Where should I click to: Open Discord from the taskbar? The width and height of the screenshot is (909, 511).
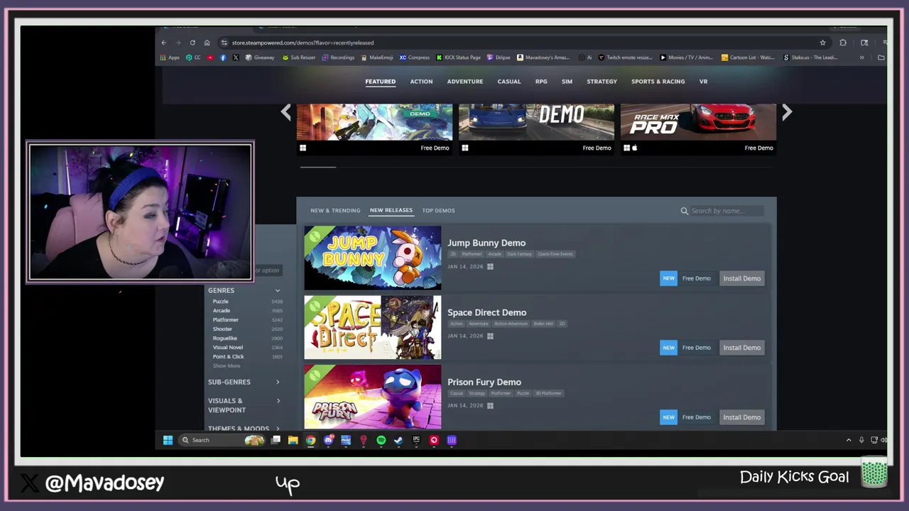click(328, 440)
